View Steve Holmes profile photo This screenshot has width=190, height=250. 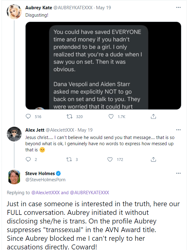[x=14, y=177]
